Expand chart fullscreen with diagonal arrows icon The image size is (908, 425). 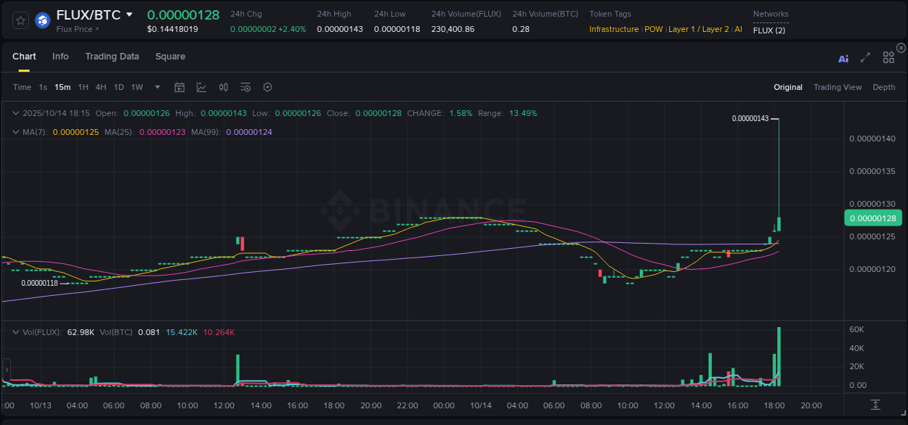point(865,58)
